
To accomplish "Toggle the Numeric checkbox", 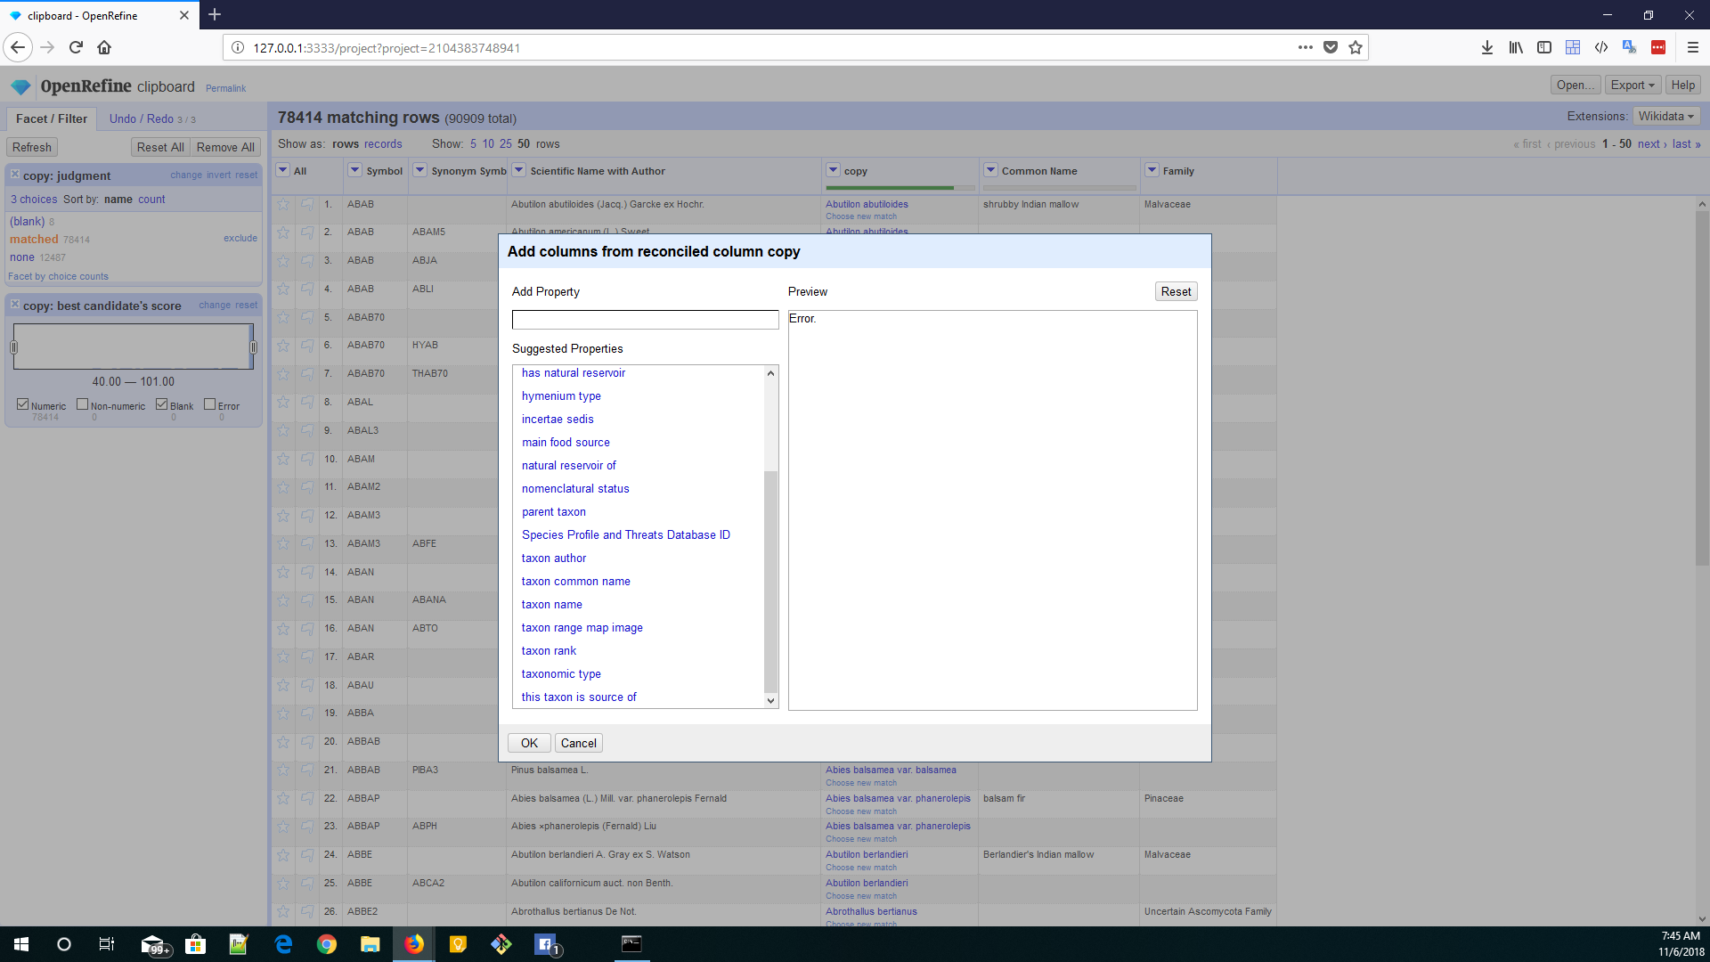I will [23, 404].
